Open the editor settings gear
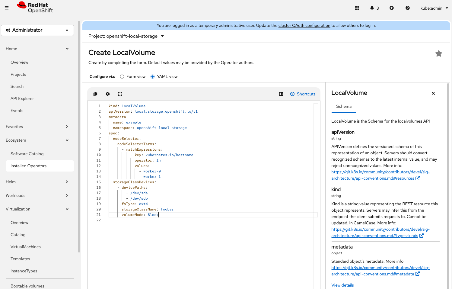Screen dimensions: 452x289 pyautogui.click(x=108, y=94)
